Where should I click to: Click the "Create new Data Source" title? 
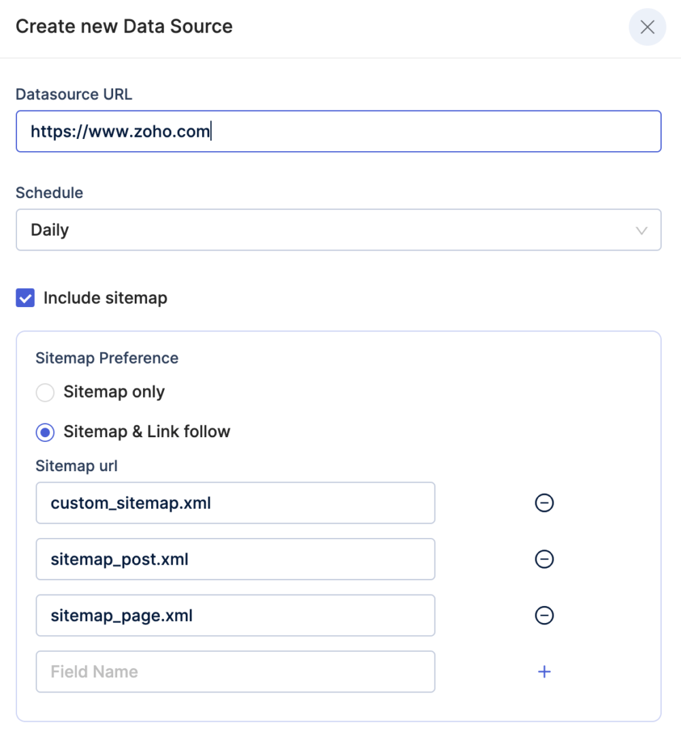point(124,27)
